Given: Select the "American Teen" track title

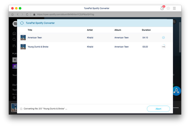Looking at the screenshot, I should pyautogui.click(x=35, y=38).
